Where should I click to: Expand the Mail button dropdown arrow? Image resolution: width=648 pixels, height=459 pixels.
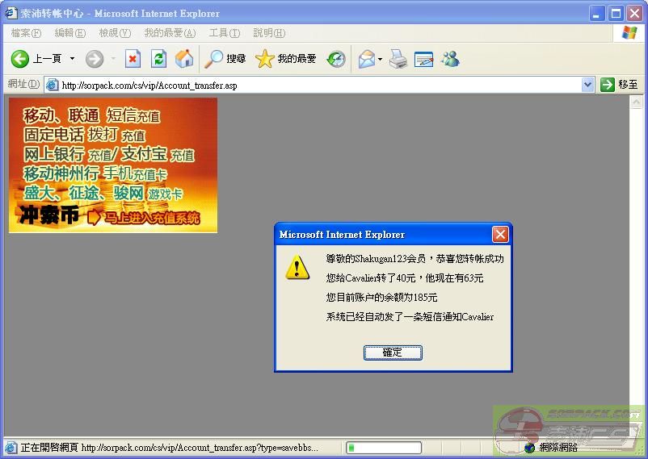click(381, 59)
